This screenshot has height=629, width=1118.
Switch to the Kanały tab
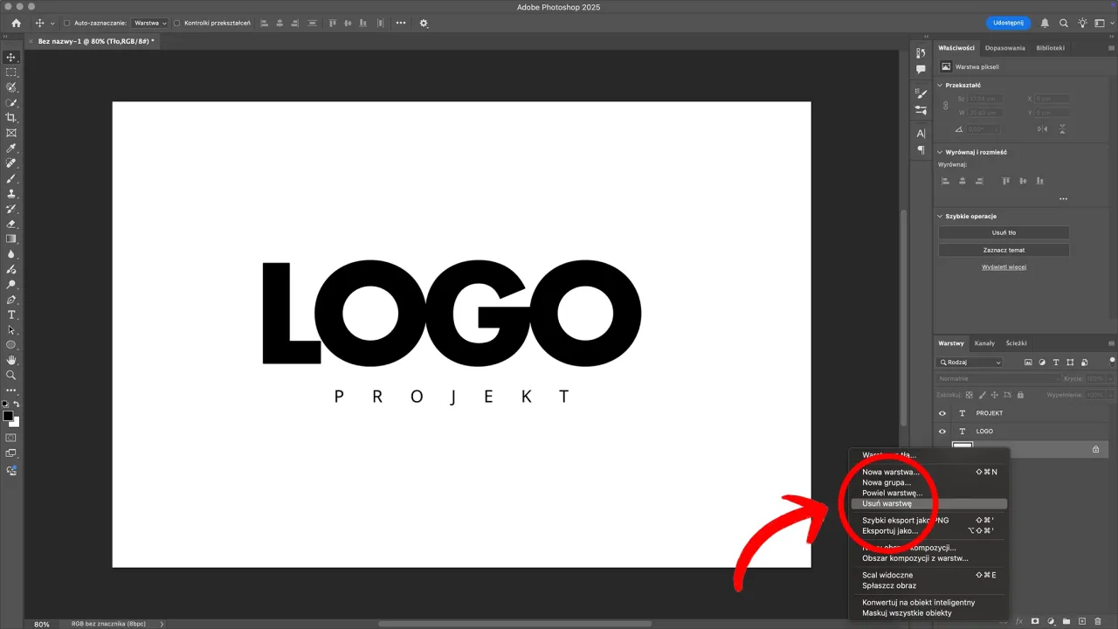[x=985, y=342]
